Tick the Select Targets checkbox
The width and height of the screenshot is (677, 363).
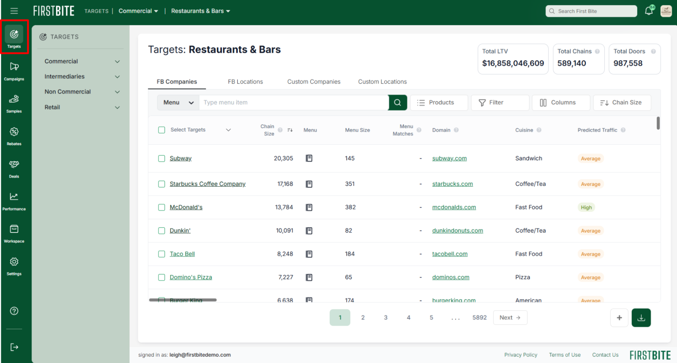(161, 130)
